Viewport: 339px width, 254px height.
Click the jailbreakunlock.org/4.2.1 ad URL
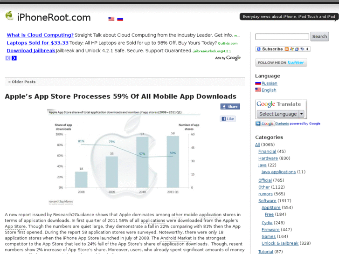tap(212, 51)
